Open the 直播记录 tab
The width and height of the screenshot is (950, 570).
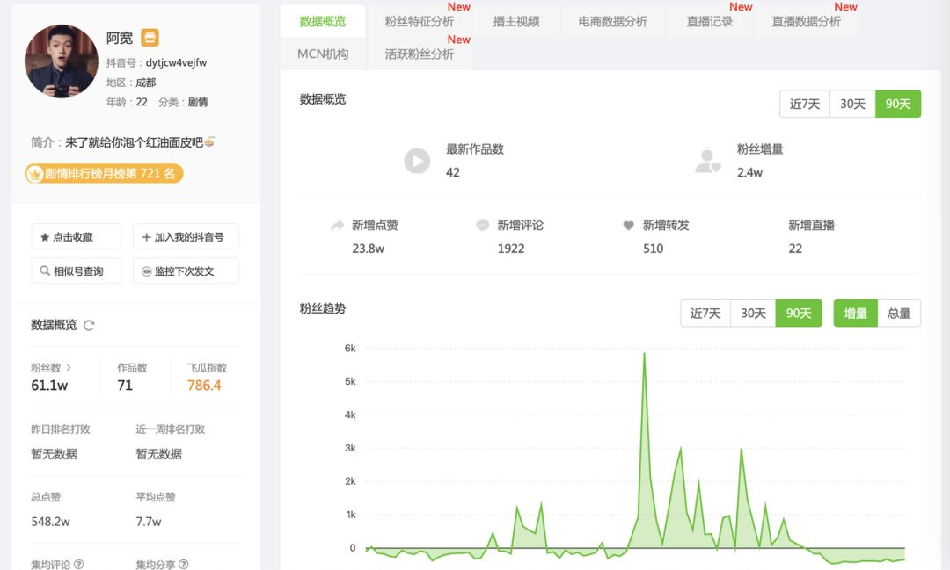[x=710, y=22]
